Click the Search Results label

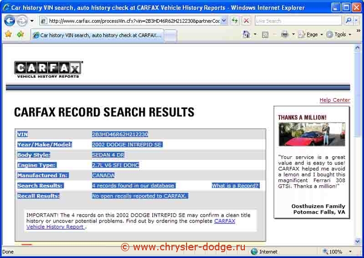pyautogui.click(x=40, y=186)
